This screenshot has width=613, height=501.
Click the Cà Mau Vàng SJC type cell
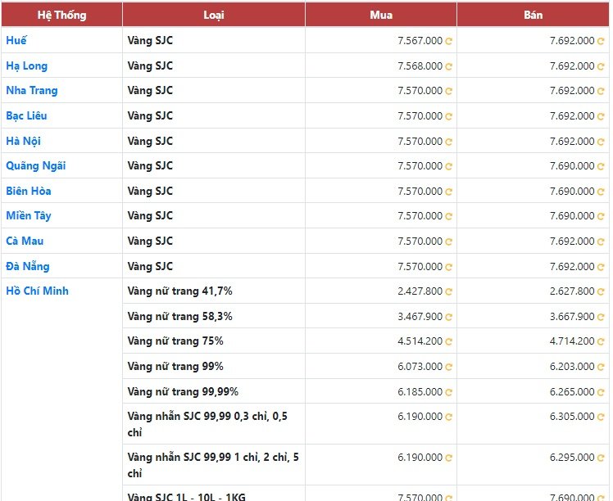coord(214,241)
